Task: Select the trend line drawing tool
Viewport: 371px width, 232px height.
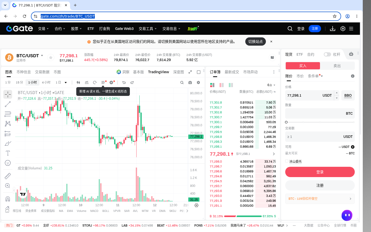Action: (x=8, y=104)
